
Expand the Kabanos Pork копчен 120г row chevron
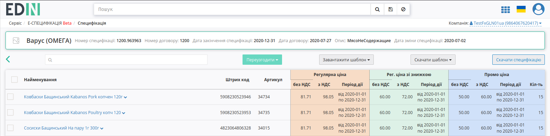[x=125, y=97]
